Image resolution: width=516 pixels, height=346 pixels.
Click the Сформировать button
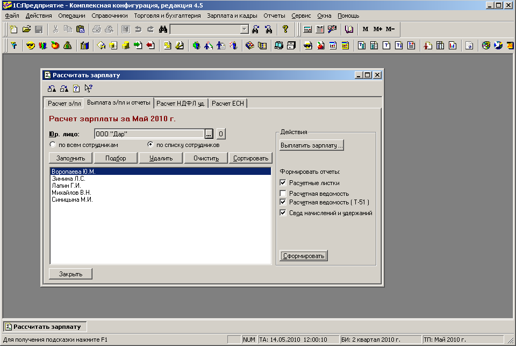(304, 256)
